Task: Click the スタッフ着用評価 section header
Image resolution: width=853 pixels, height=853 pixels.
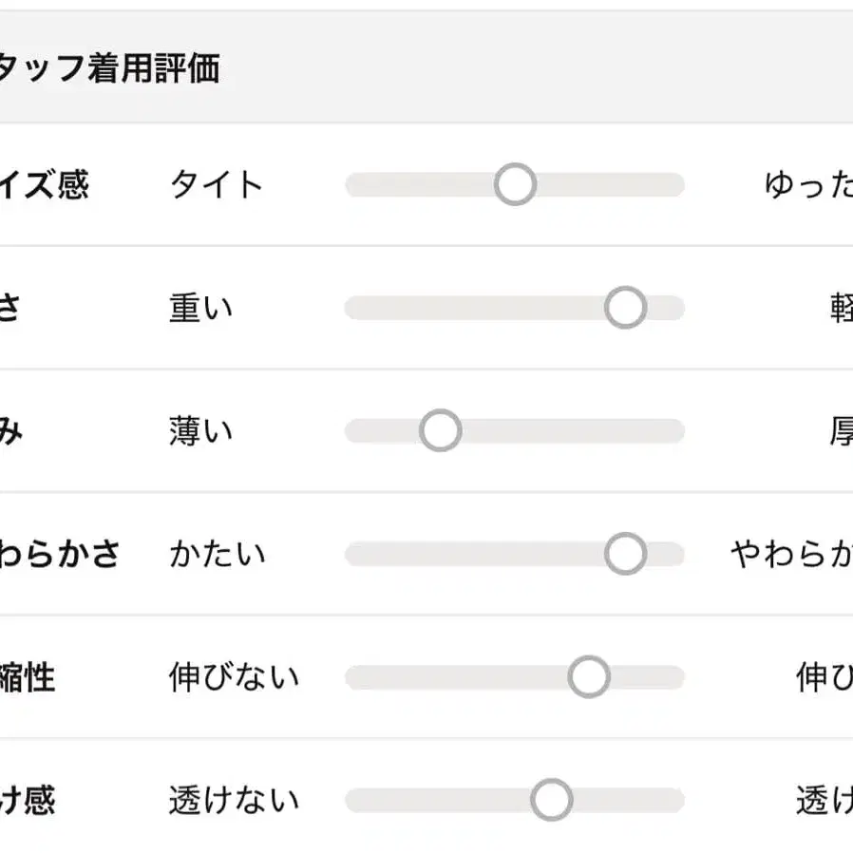Action: pos(109,68)
